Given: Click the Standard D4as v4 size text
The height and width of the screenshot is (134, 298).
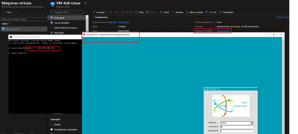Looking at the screenshot, I should 238,26.
